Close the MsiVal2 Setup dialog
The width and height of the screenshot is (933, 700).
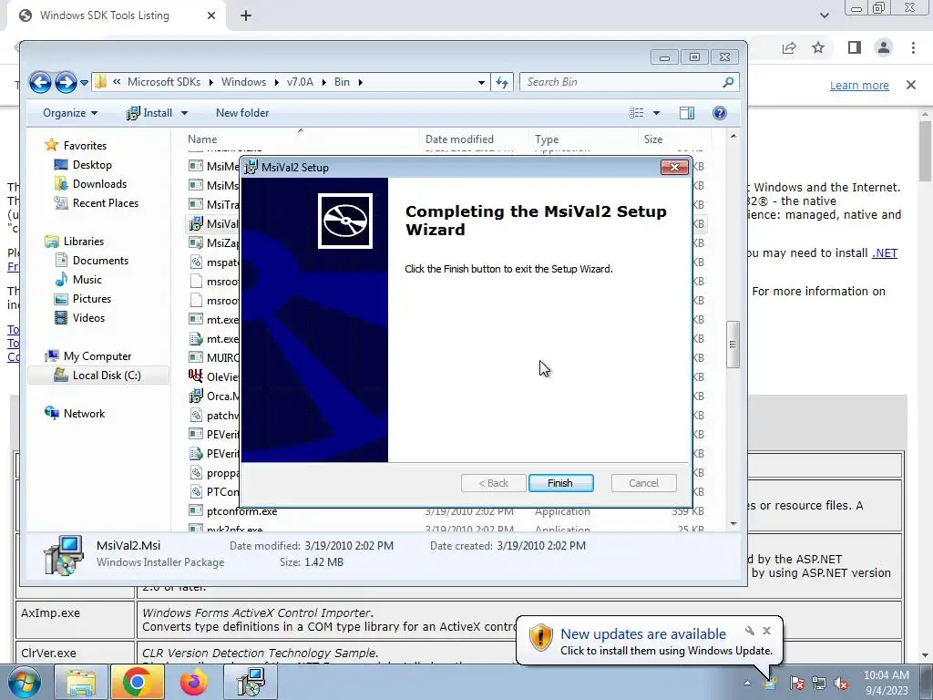[x=674, y=168]
